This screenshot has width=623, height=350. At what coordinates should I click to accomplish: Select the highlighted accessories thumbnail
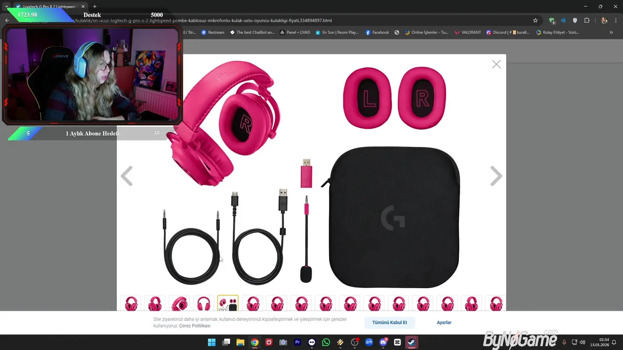click(228, 303)
